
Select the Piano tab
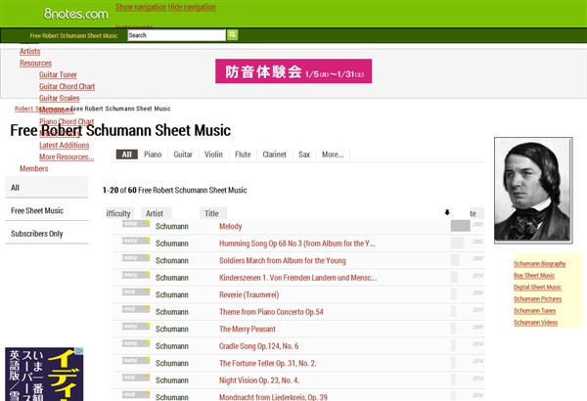click(x=153, y=155)
